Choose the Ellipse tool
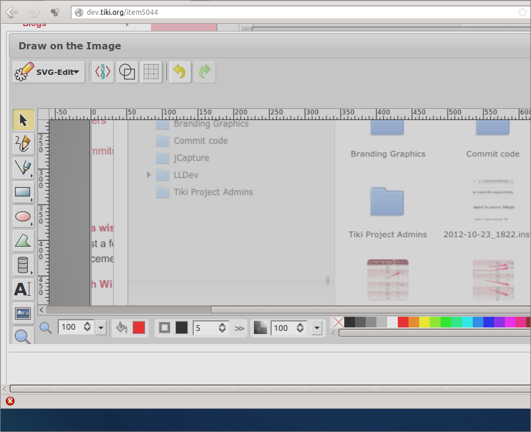531x432 pixels. tap(23, 216)
